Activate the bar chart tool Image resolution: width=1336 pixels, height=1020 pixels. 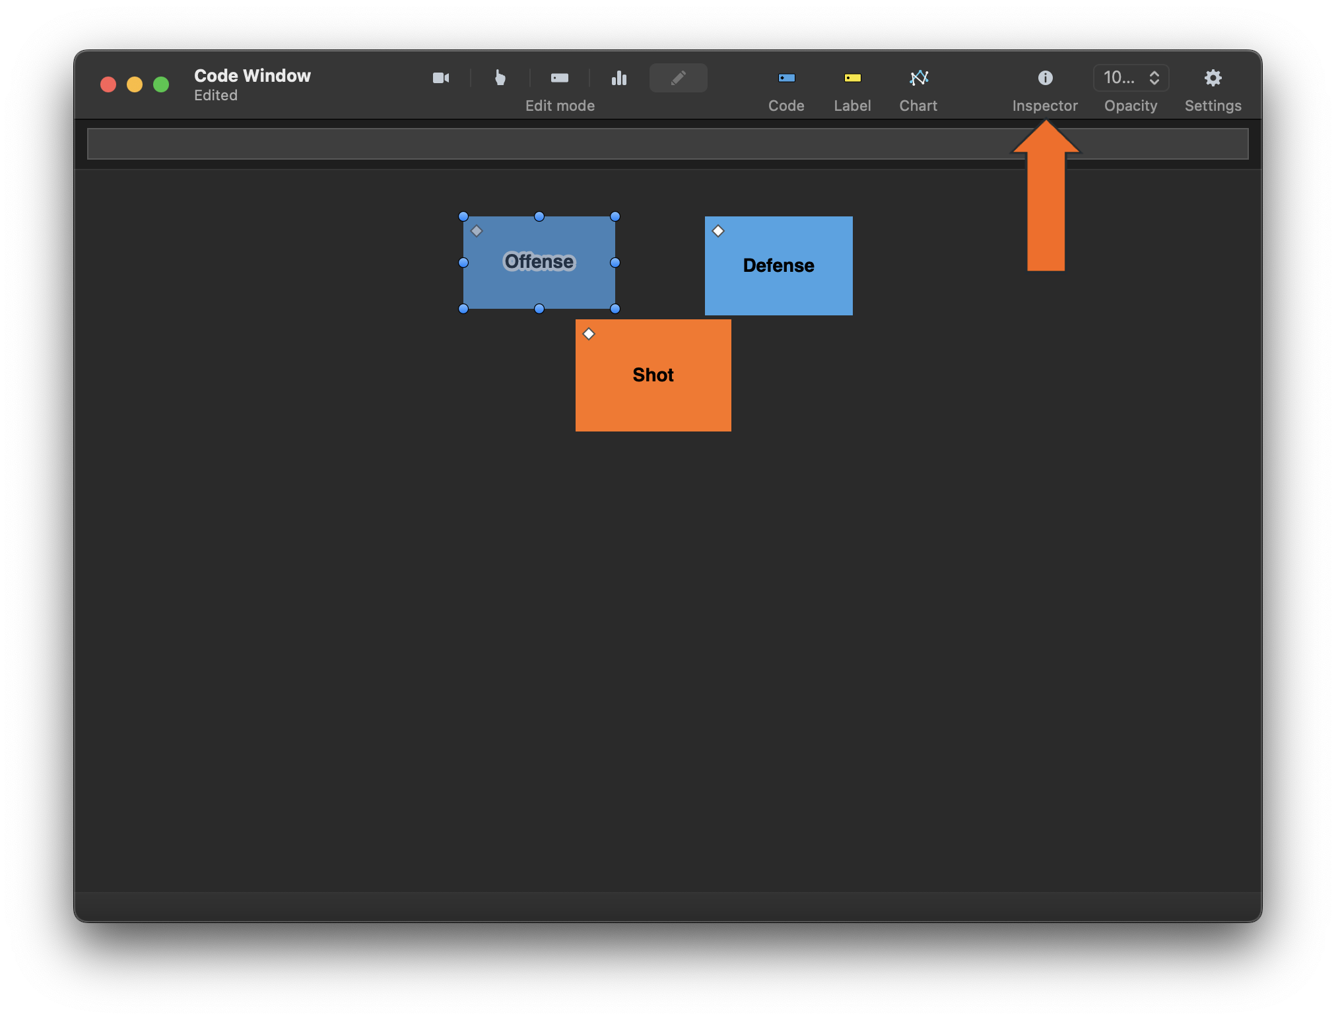coord(618,77)
